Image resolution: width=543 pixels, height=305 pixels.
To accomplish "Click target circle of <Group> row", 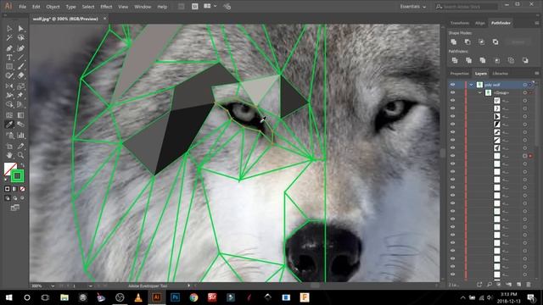I will [525, 92].
